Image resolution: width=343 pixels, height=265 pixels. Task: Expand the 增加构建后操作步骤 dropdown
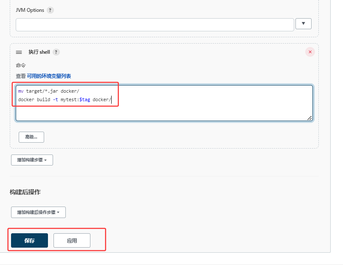38,212
